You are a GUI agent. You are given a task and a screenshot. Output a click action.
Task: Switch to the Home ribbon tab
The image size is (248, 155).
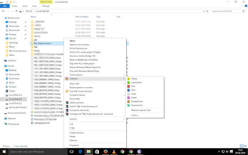tap(15, 6)
